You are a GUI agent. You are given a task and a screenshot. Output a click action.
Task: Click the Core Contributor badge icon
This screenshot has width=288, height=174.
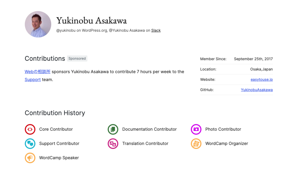click(30, 129)
